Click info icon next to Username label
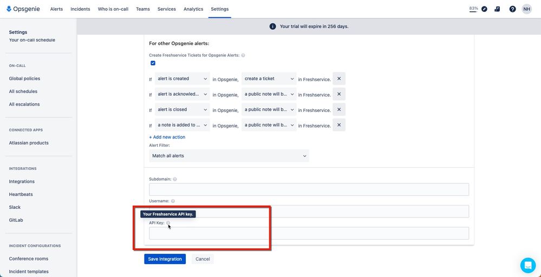The image size is (541, 277). pos(173,201)
